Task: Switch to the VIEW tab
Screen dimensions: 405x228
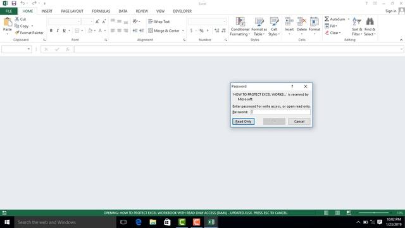Action: click(160, 11)
